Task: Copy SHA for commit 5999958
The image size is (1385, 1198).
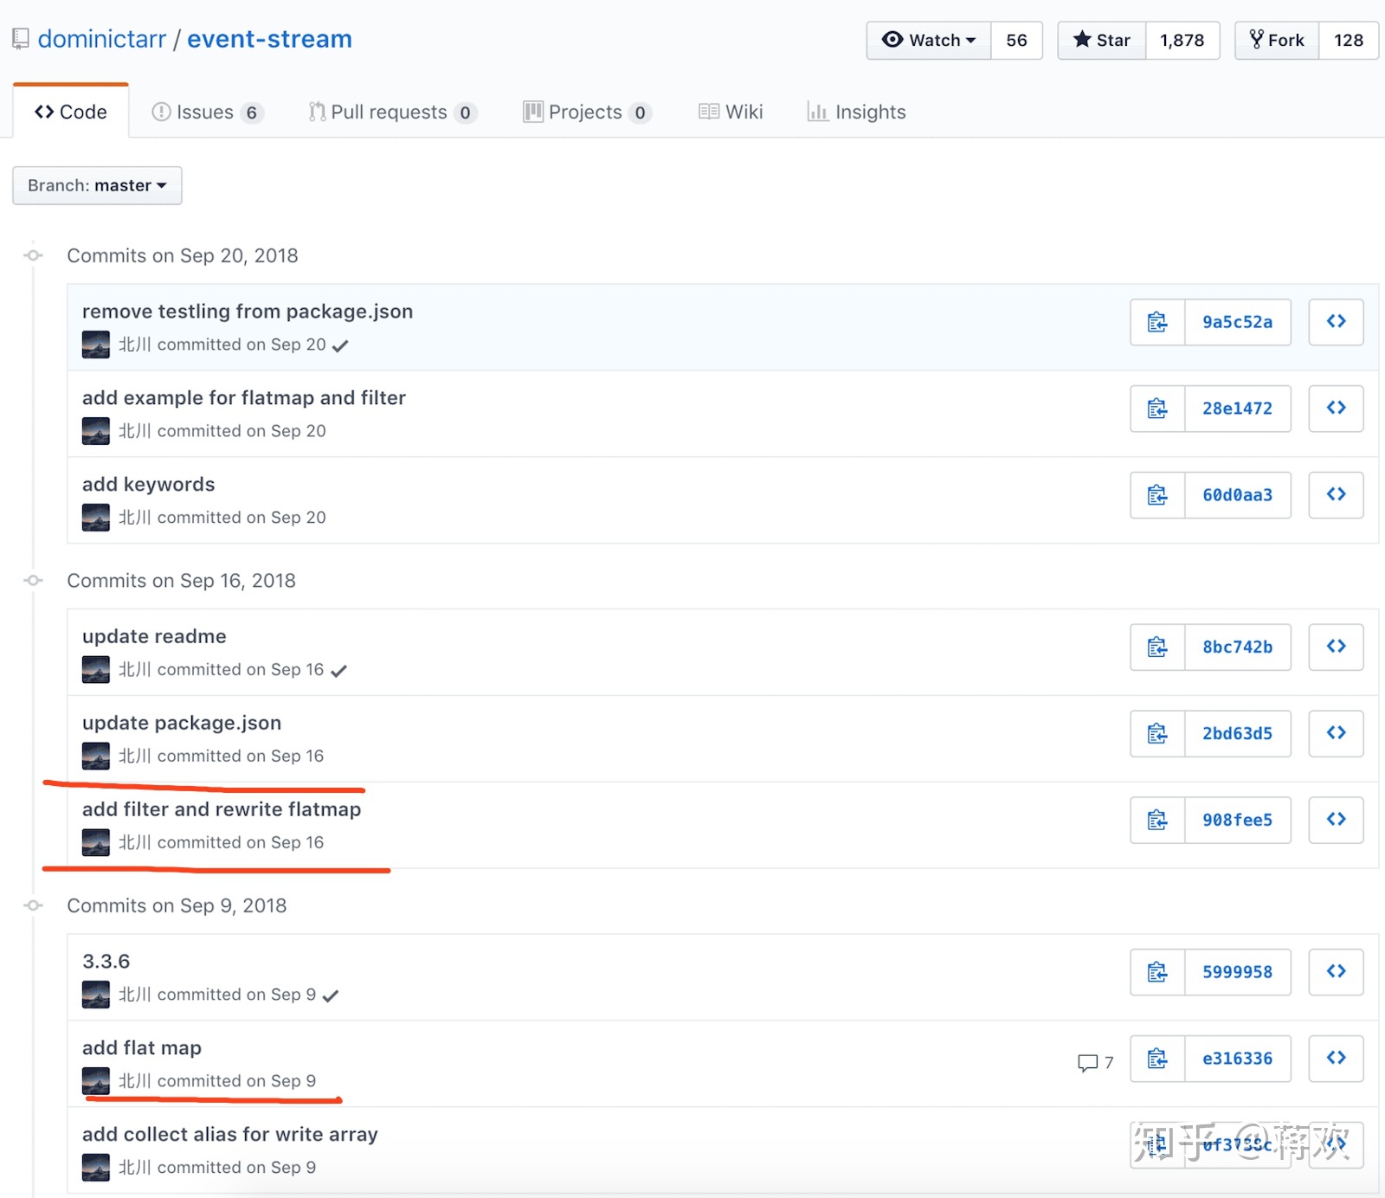Action: 1157,972
